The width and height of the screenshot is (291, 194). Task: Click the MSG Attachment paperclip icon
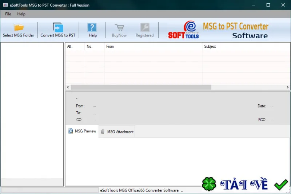(103, 132)
